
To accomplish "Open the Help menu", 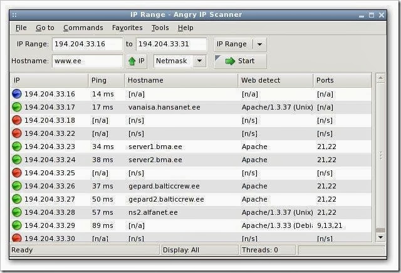I will (x=185, y=28).
